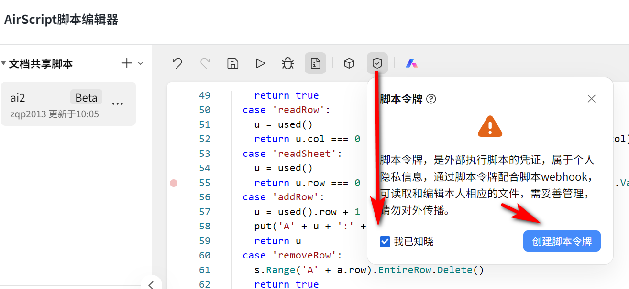Screen dimensions: 629x289
Task: Remove the breakpoint dot on line 55
Action: pyautogui.click(x=174, y=183)
